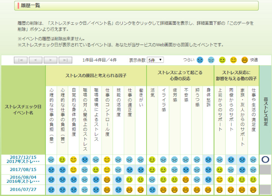Click 2016/07/27 活気 dark blue face
The image size is (272, 196).
(152, 190)
